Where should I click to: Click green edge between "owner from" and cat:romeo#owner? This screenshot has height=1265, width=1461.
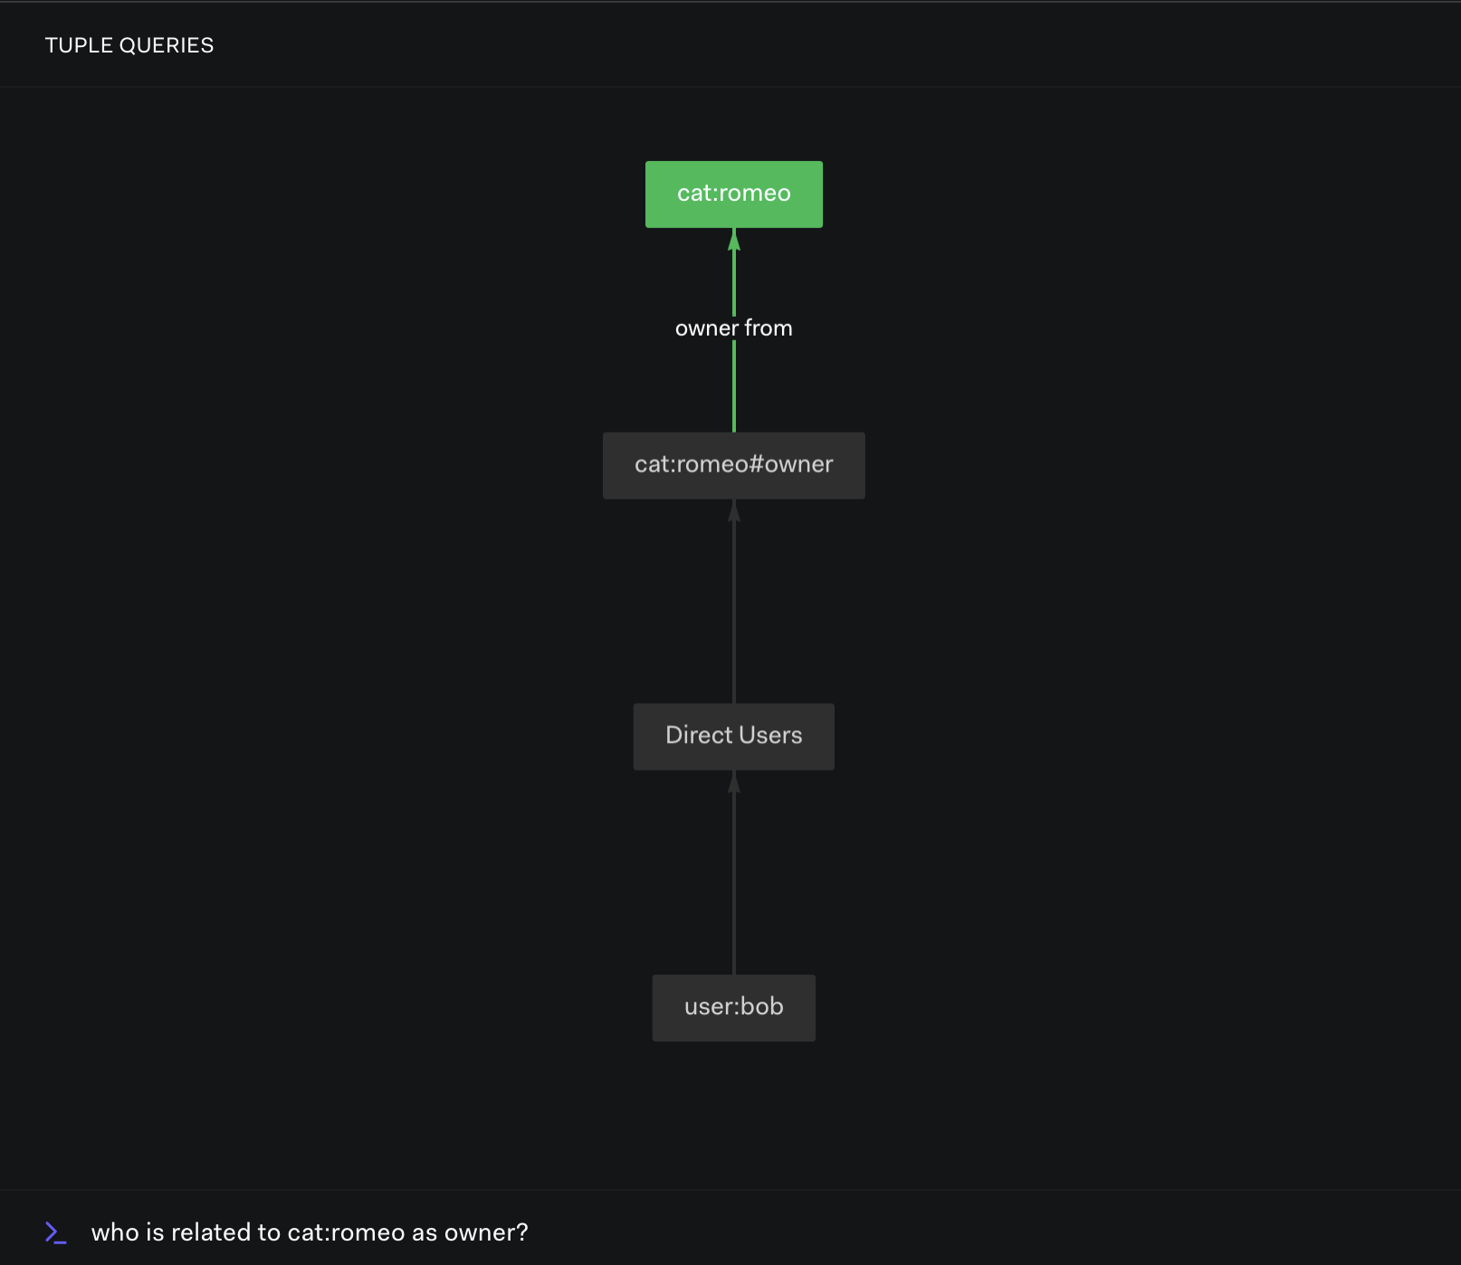point(734,387)
